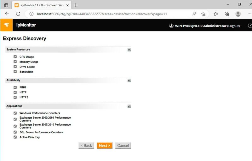Viewport: 252px width, 161px height.
Task: Open the Favorites list
Action: (216, 14)
